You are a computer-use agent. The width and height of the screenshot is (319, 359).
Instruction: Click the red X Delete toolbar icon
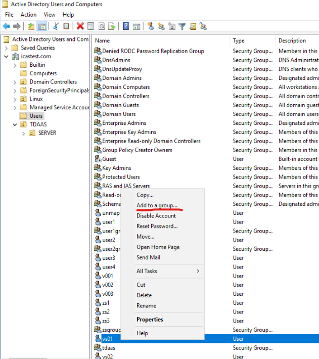(x=80, y=26)
